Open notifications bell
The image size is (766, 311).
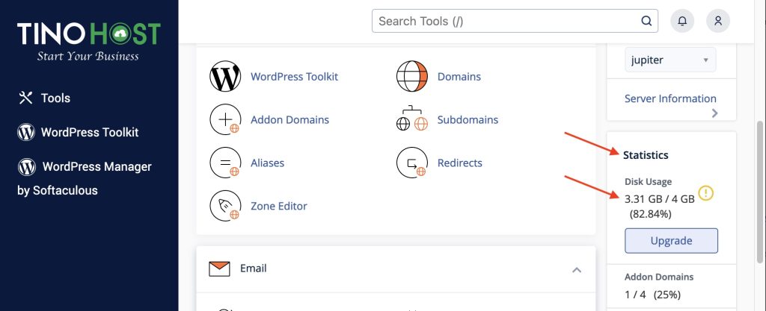pos(682,21)
